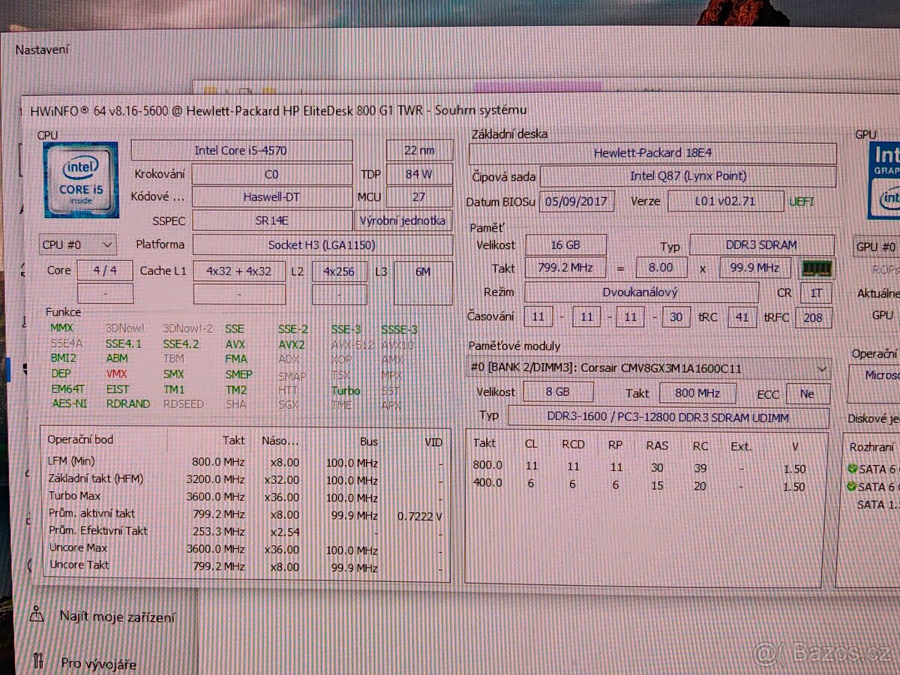
Task: Click the Cache L1 4x32 + 4x32 field
Action: click(240, 271)
